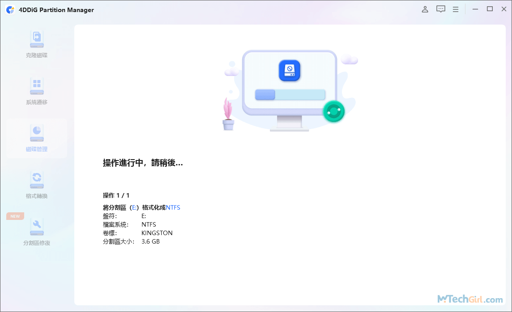Select the System Migration (系統遷移) feature
The image size is (512, 312).
point(37,92)
